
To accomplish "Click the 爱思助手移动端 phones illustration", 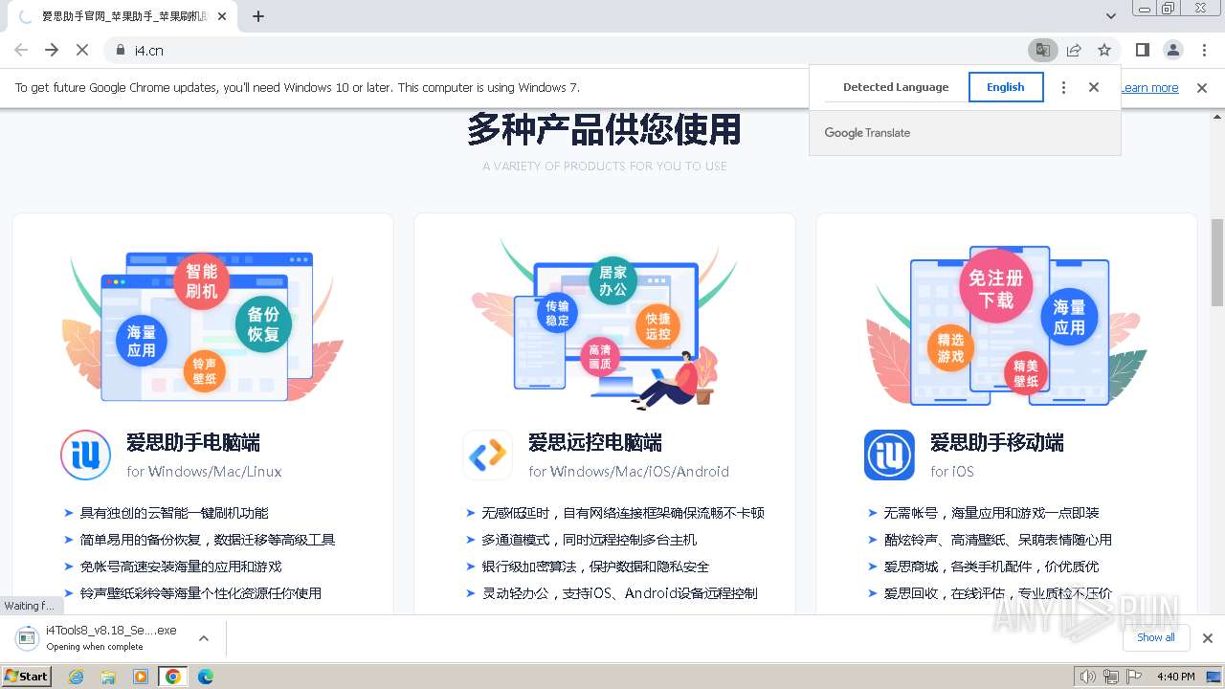I will click(x=1006, y=325).
